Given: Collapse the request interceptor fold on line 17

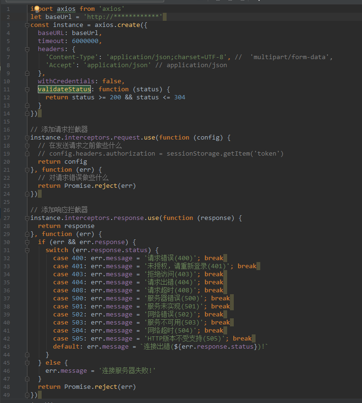Looking at the screenshot, I should [x=27, y=138].
